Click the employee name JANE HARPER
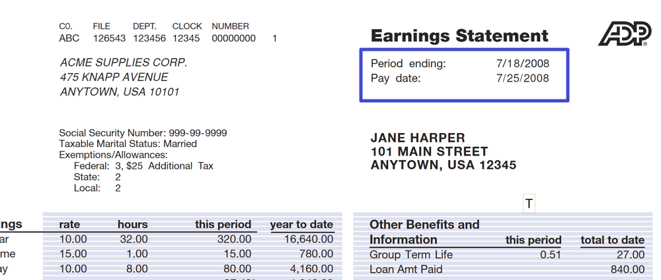The height and width of the screenshot is (280, 661). (x=418, y=138)
